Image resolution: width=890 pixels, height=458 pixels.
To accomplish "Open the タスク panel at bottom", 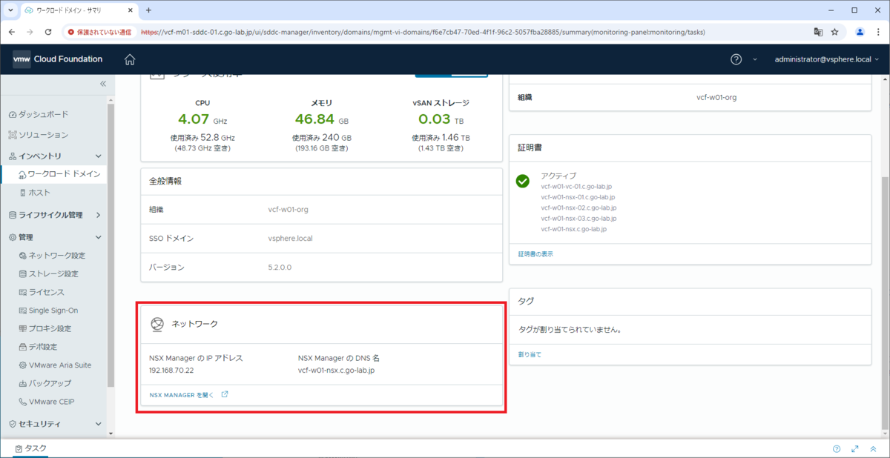I will coord(30,448).
